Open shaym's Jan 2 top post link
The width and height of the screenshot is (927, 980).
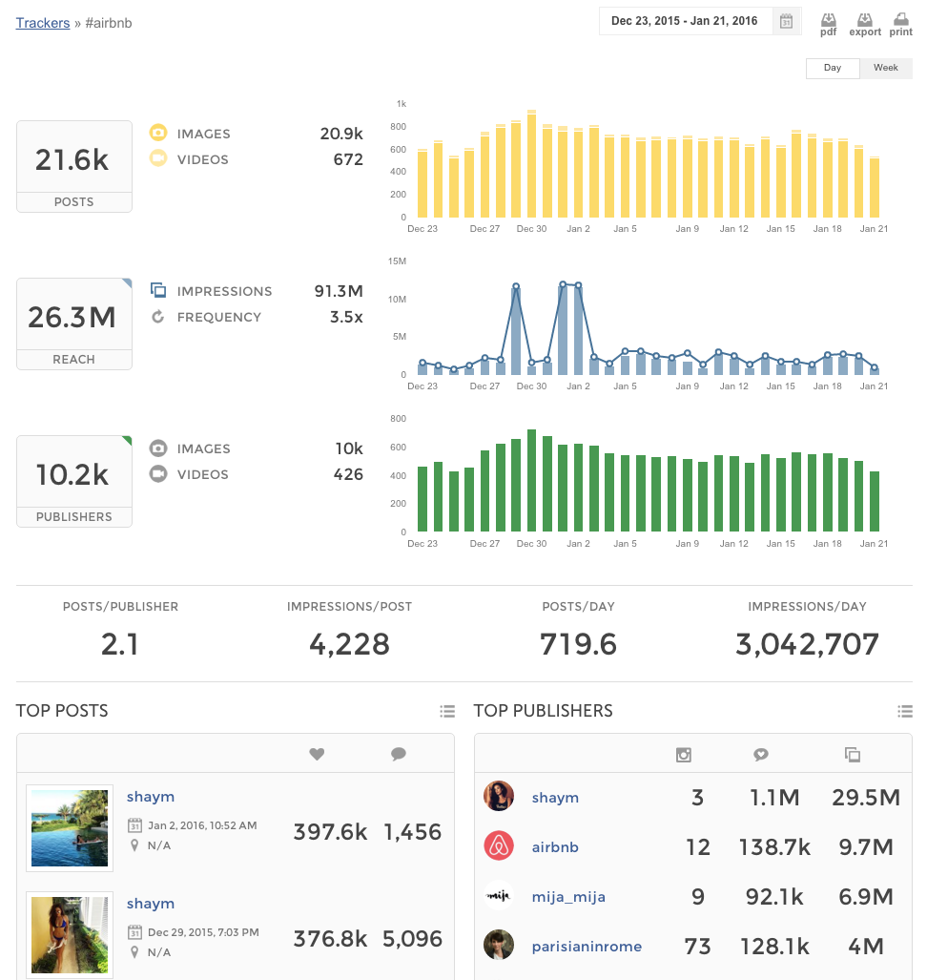pyautogui.click(x=151, y=797)
